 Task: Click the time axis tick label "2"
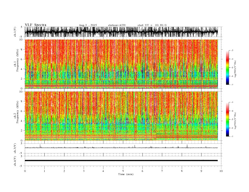[x=64, y=171]
